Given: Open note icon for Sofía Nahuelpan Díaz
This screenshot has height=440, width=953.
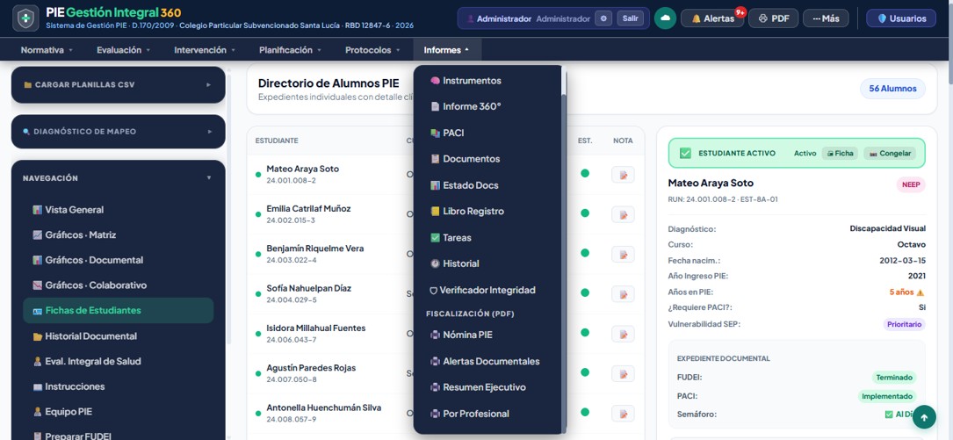Looking at the screenshot, I should click(623, 294).
